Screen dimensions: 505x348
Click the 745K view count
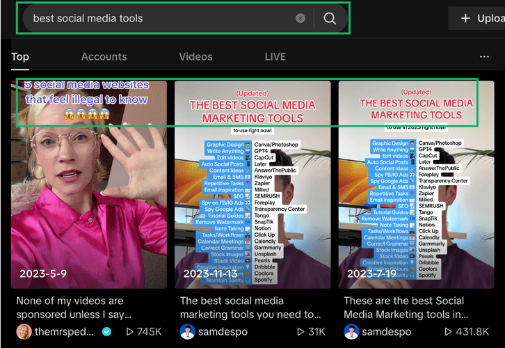tap(149, 331)
